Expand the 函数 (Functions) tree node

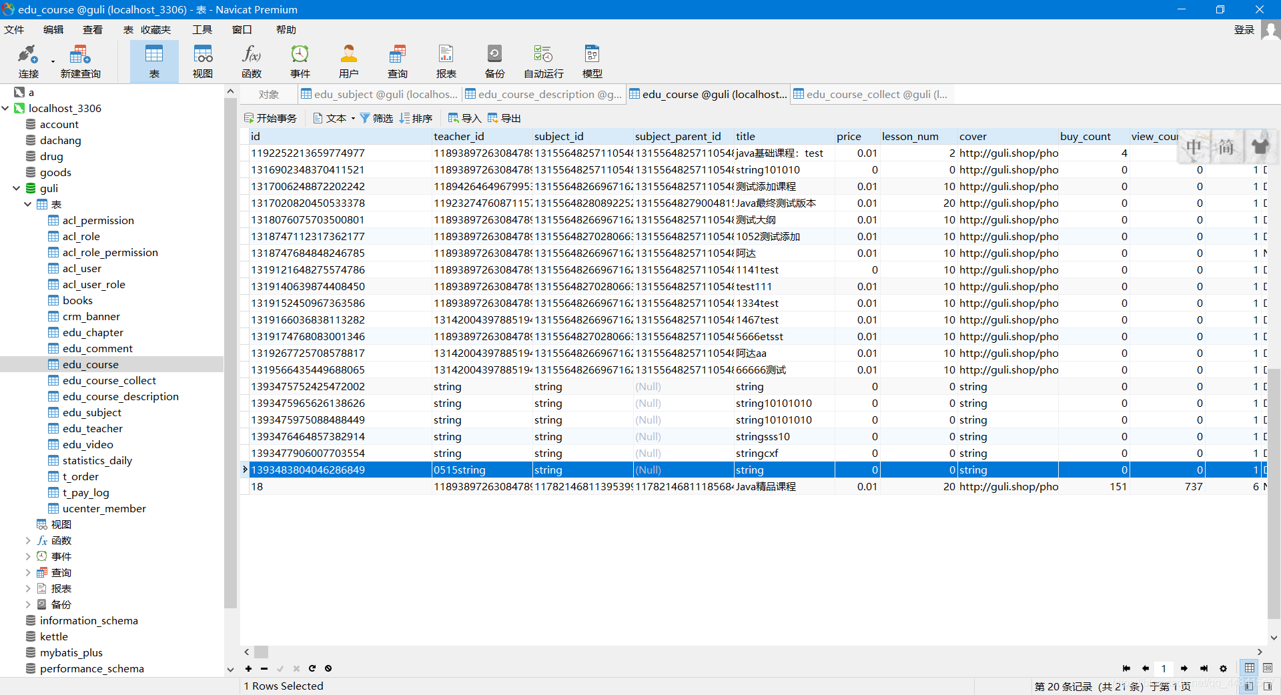28,540
